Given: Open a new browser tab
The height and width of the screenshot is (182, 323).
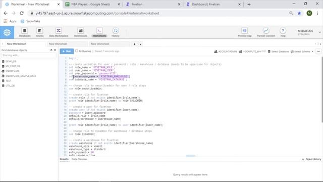Looking at the screenshot, I should [249, 5].
